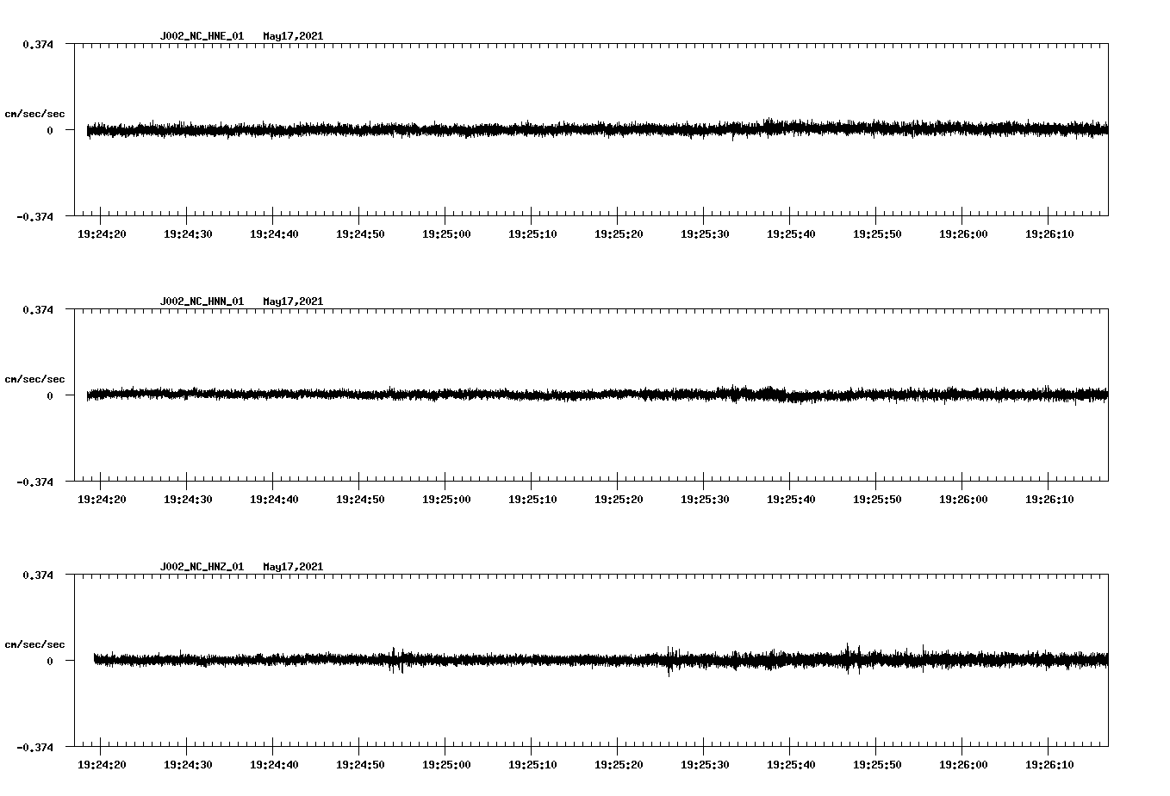Click the cm/sec/sec label on bottom plot
The image size is (1170, 796).
coord(35,643)
